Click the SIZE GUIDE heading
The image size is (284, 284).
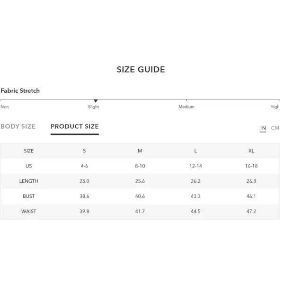point(141,70)
